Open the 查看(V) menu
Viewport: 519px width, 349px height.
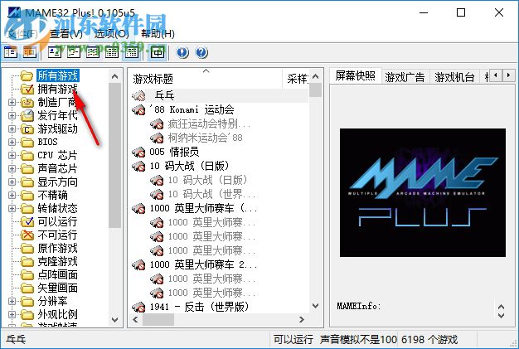pos(65,33)
